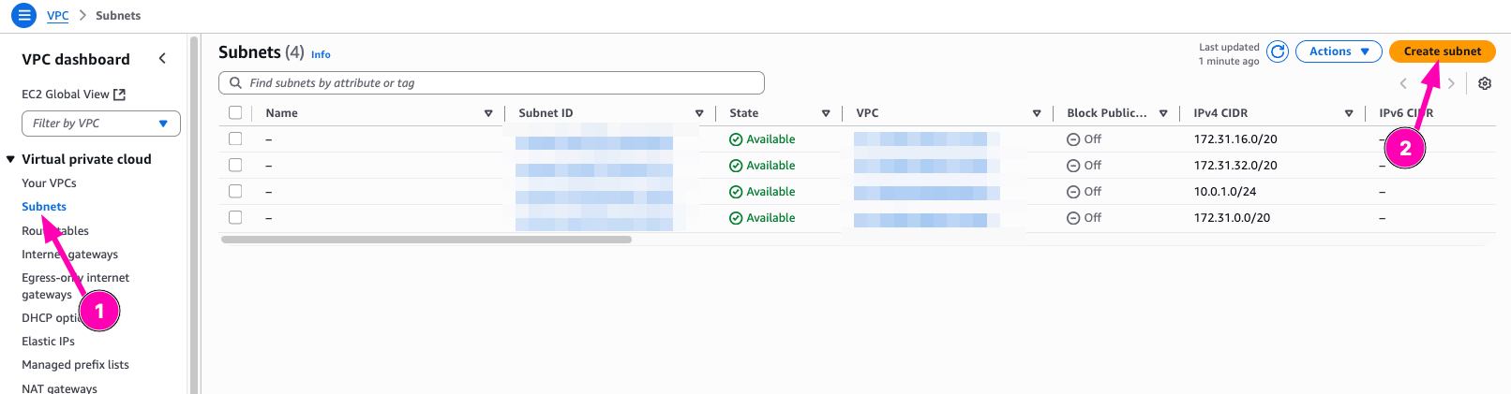Sort by the Subnet ID column arrow
Image resolution: width=1511 pixels, height=394 pixels.
tap(699, 113)
